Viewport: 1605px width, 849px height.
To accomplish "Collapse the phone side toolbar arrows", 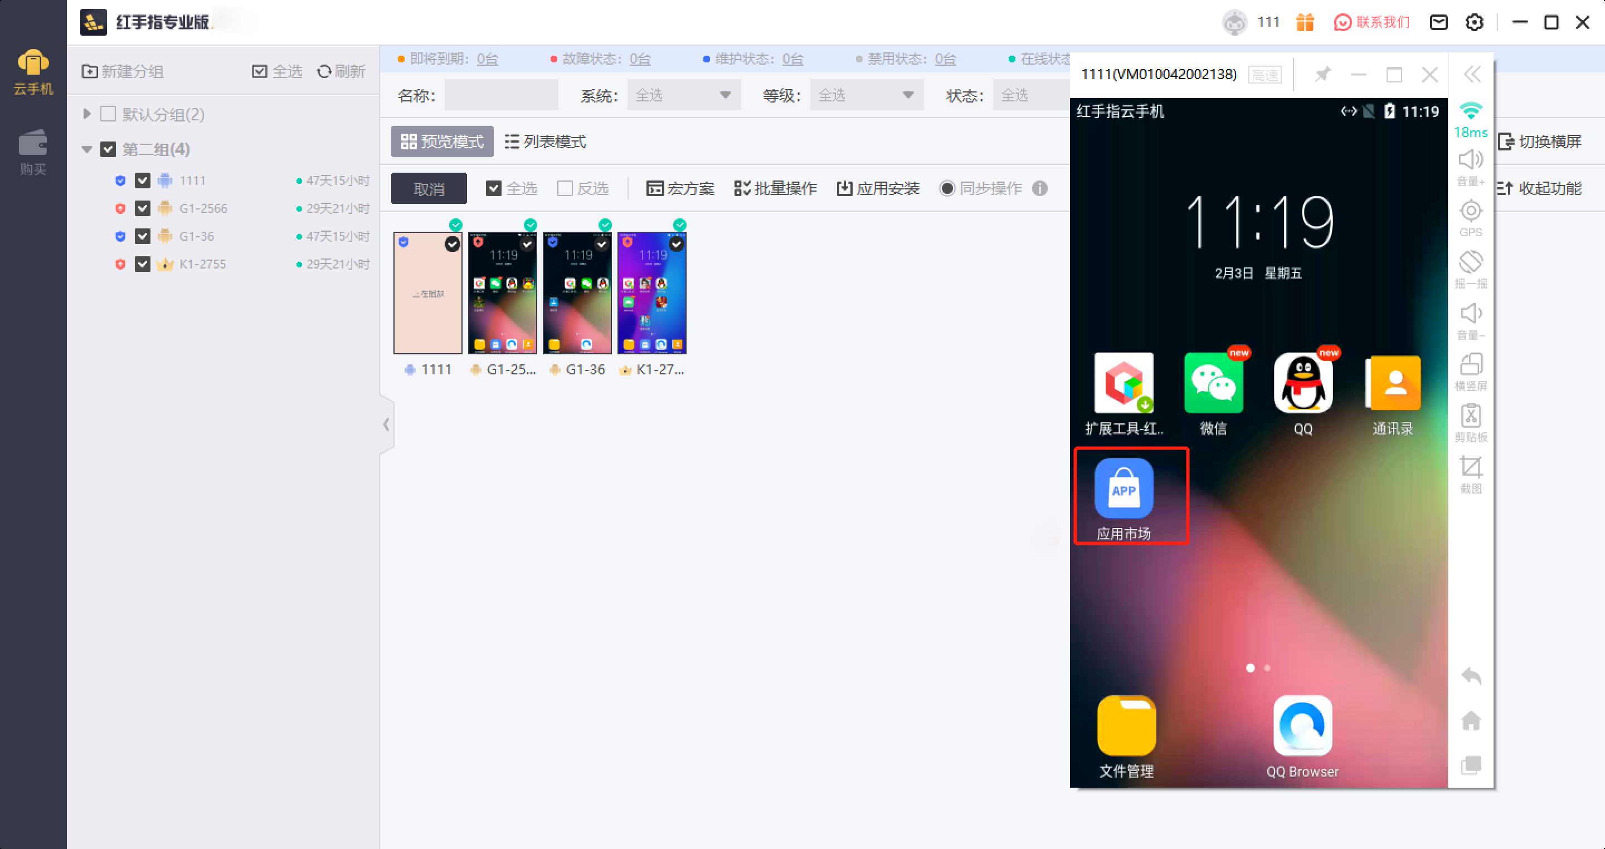I will pyautogui.click(x=1472, y=75).
